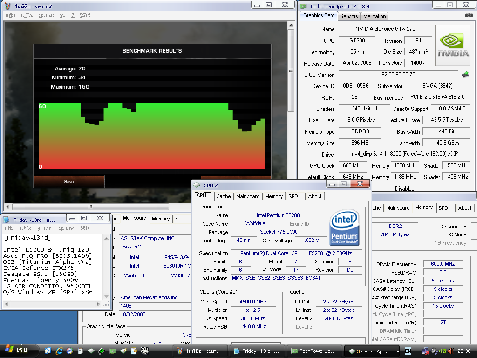Viewport: 477px width, 358px height.
Task: Click the chip with lightning quick launch icon
Action: coord(123,351)
